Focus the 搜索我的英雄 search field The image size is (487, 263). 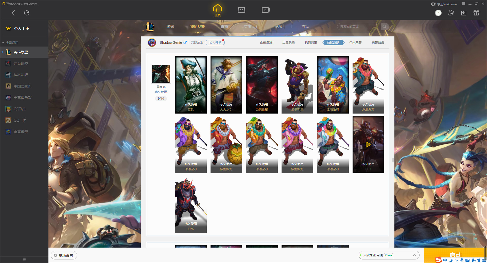(359, 27)
